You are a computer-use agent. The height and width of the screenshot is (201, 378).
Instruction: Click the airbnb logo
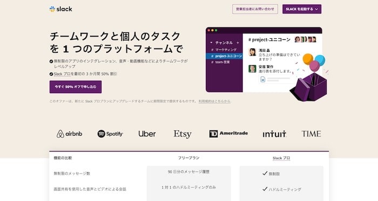pos(70,134)
